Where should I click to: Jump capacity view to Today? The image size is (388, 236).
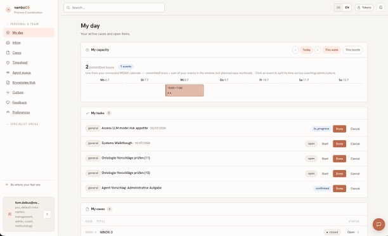click(307, 49)
